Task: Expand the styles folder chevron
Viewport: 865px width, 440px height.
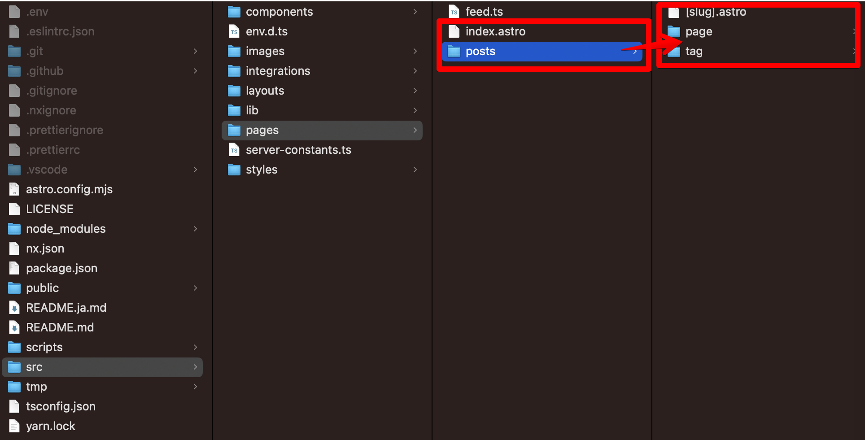Action: pos(415,170)
